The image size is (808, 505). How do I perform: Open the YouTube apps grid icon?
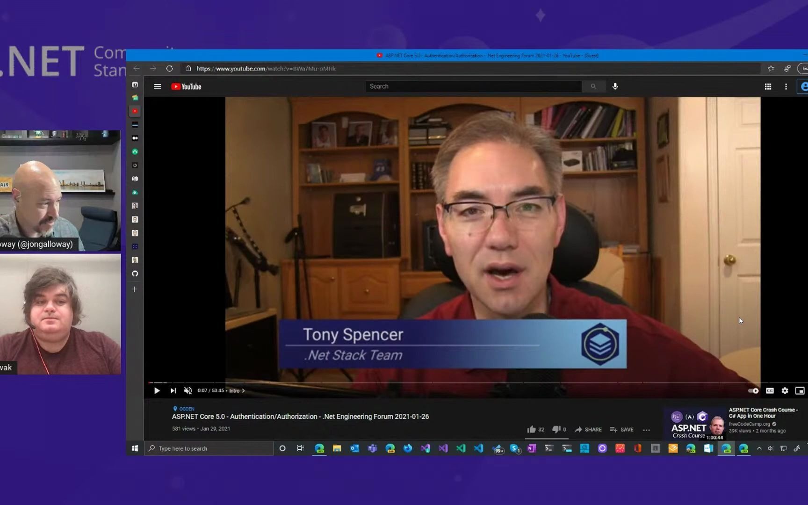(768, 87)
